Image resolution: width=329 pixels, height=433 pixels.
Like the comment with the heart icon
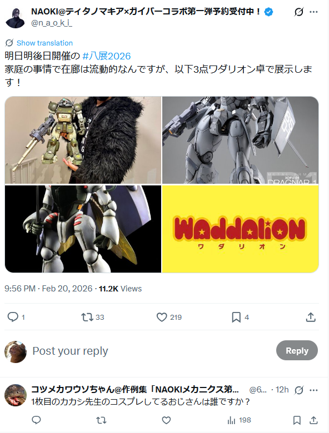point(166,420)
